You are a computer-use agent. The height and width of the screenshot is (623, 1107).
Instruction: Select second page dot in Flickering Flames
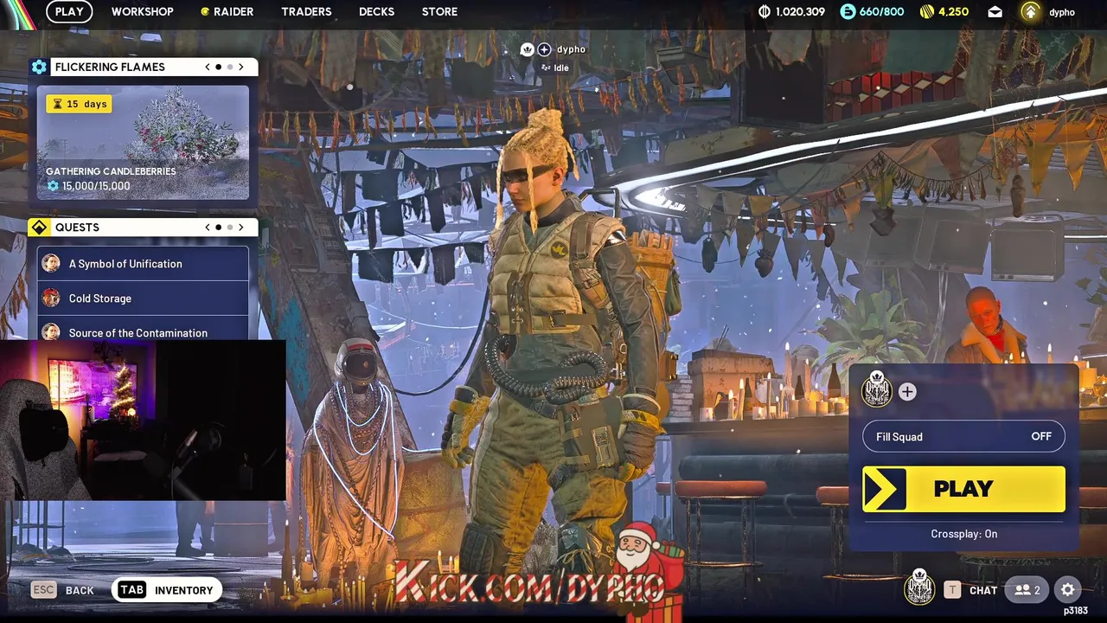click(229, 67)
